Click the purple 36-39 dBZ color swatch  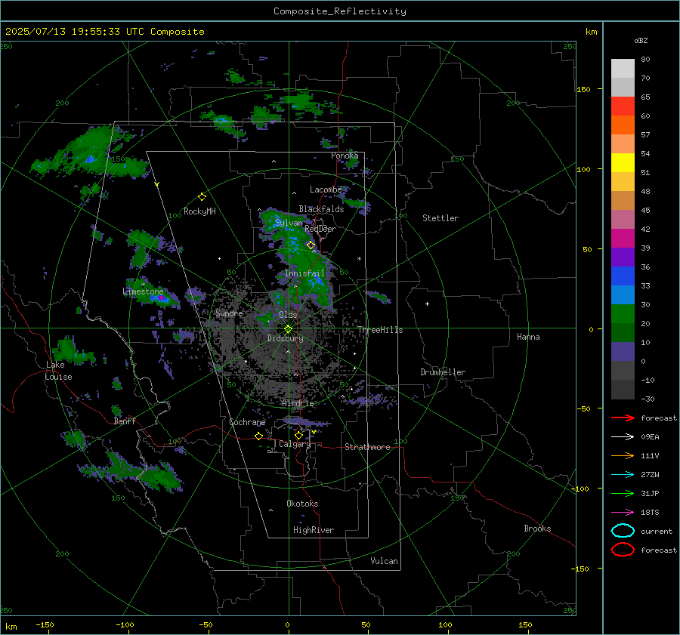click(x=623, y=257)
